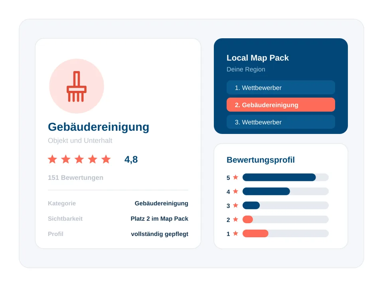Click the 2-star rating progress bar
The image size is (383, 287).
click(285, 219)
